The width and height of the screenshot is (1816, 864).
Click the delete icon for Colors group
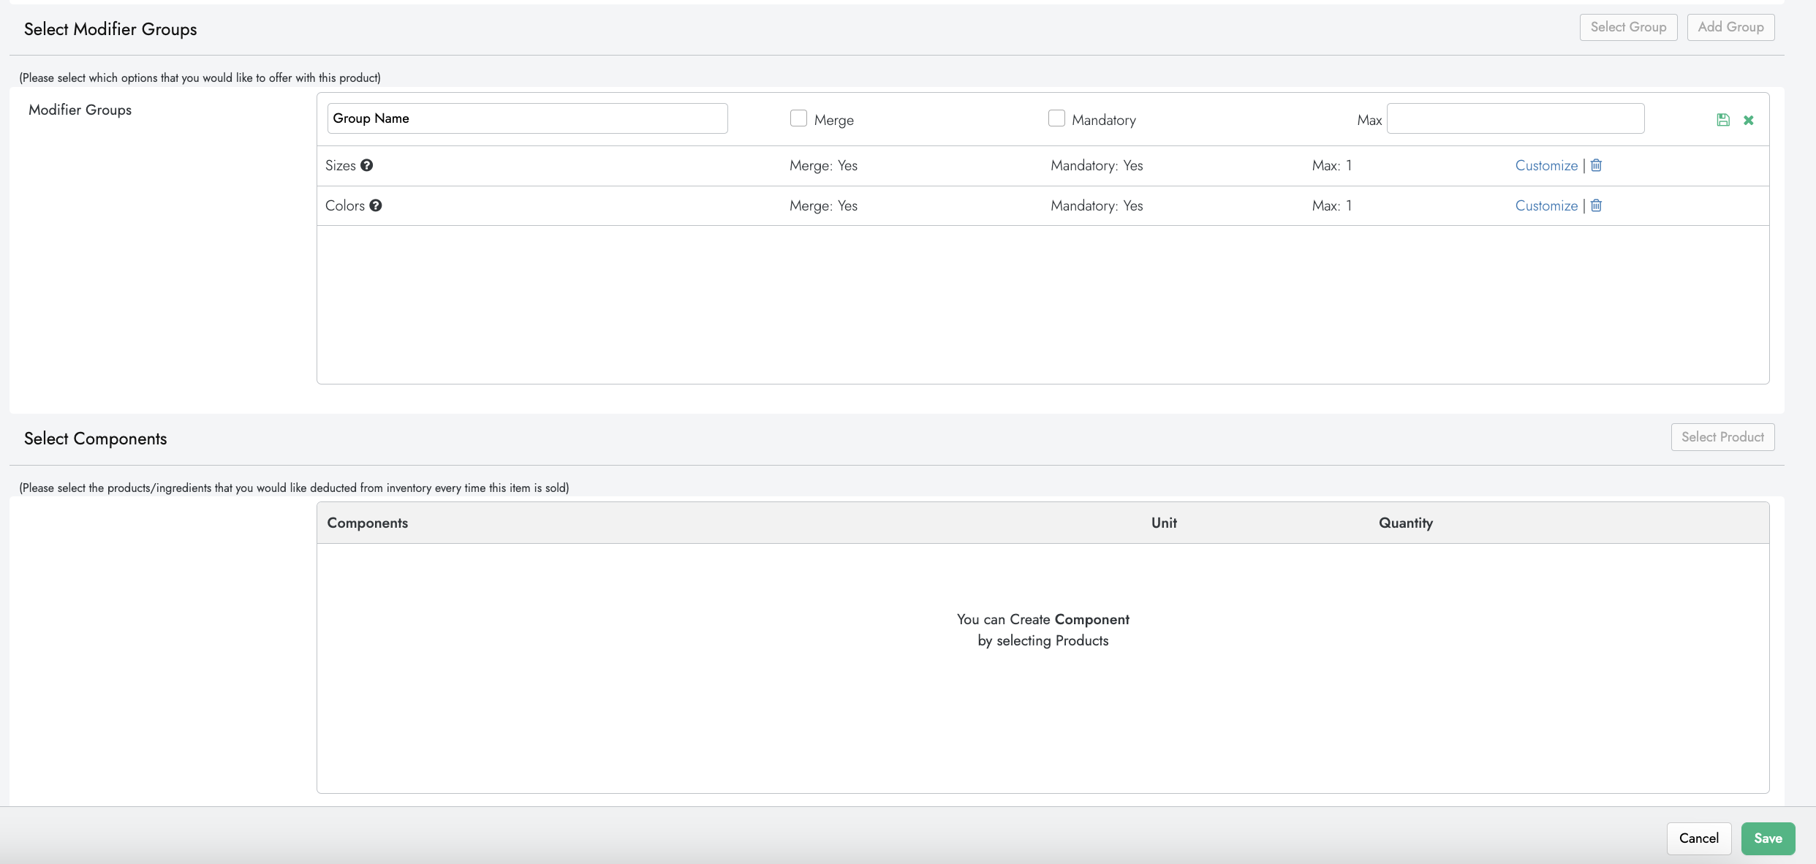(x=1596, y=205)
